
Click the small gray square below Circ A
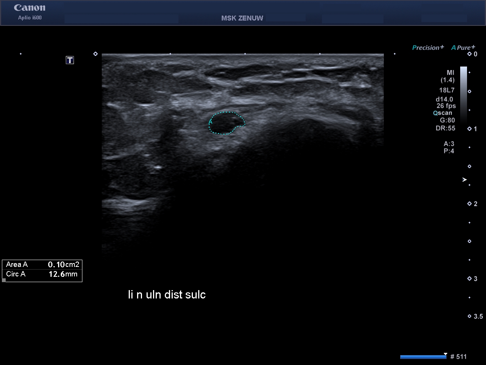(4, 280)
